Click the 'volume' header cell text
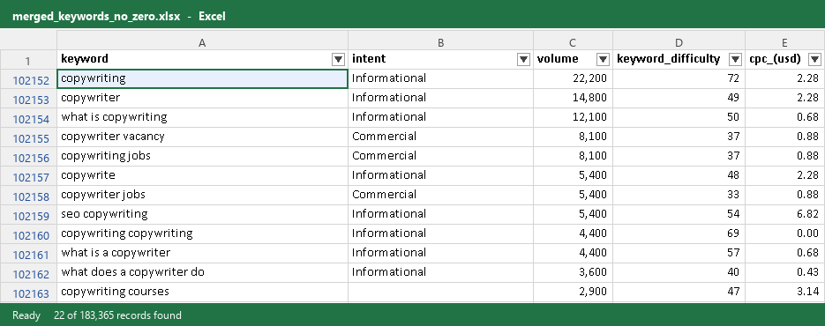 click(x=558, y=59)
